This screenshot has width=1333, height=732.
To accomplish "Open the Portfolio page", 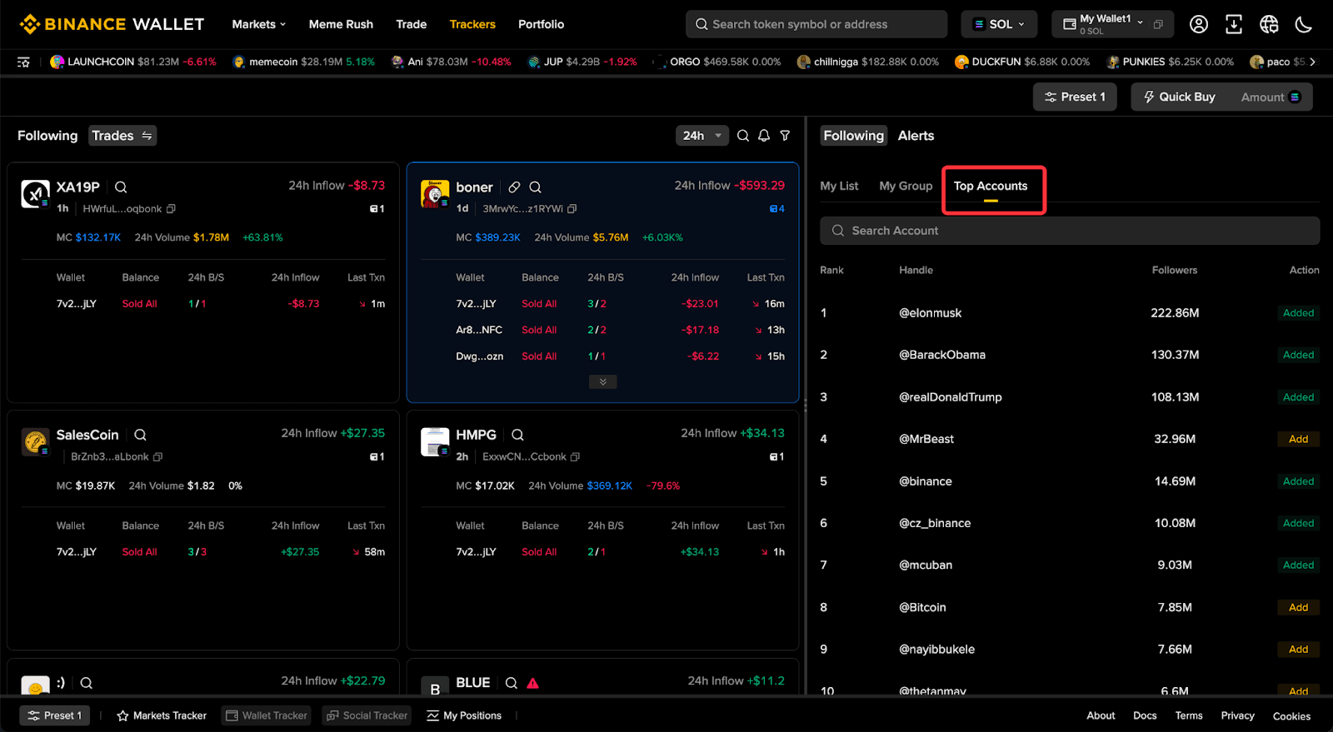I will [x=542, y=24].
